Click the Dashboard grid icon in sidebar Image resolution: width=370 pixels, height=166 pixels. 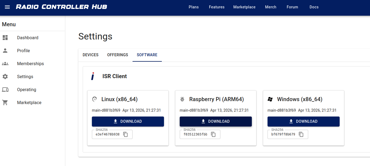(5, 38)
